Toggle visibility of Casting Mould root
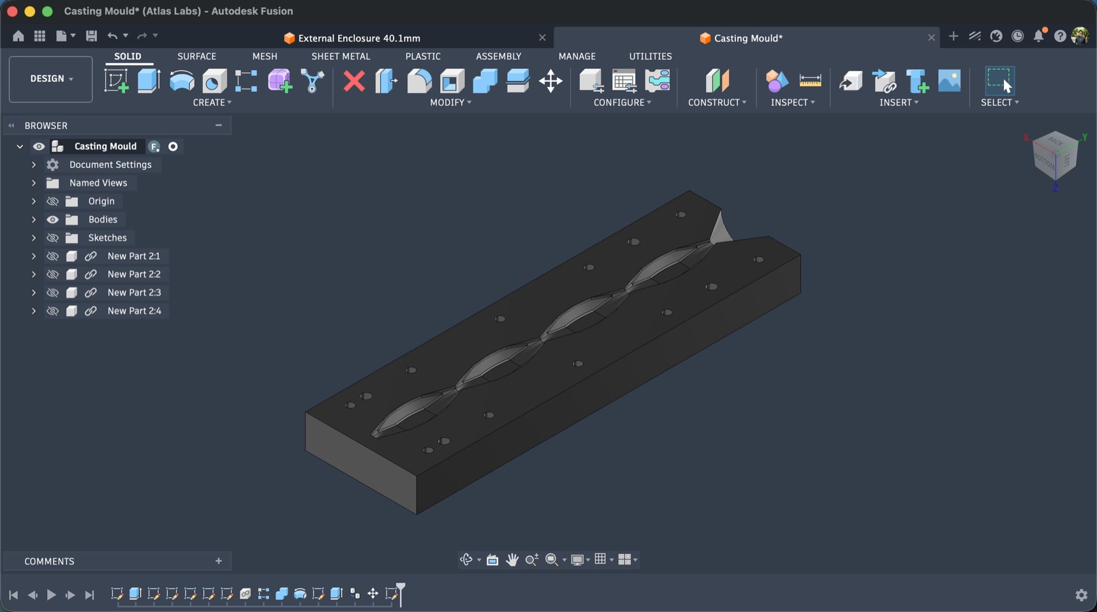 [x=39, y=147]
